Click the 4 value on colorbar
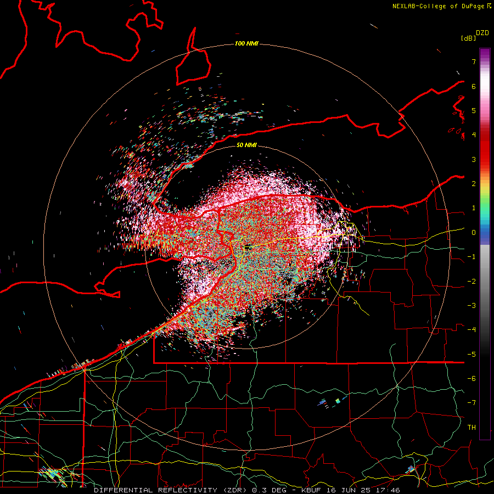 pyautogui.click(x=474, y=135)
